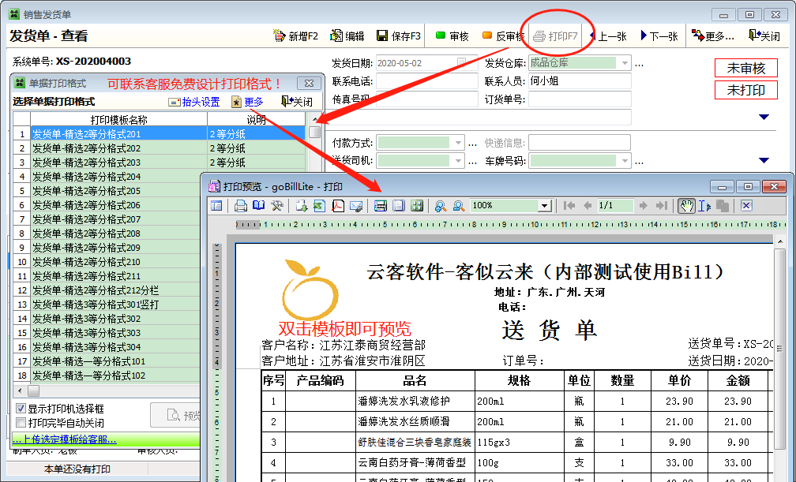Click the 联系电话 input field
Screen dimensions: 796x482
click(x=427, y=81)
